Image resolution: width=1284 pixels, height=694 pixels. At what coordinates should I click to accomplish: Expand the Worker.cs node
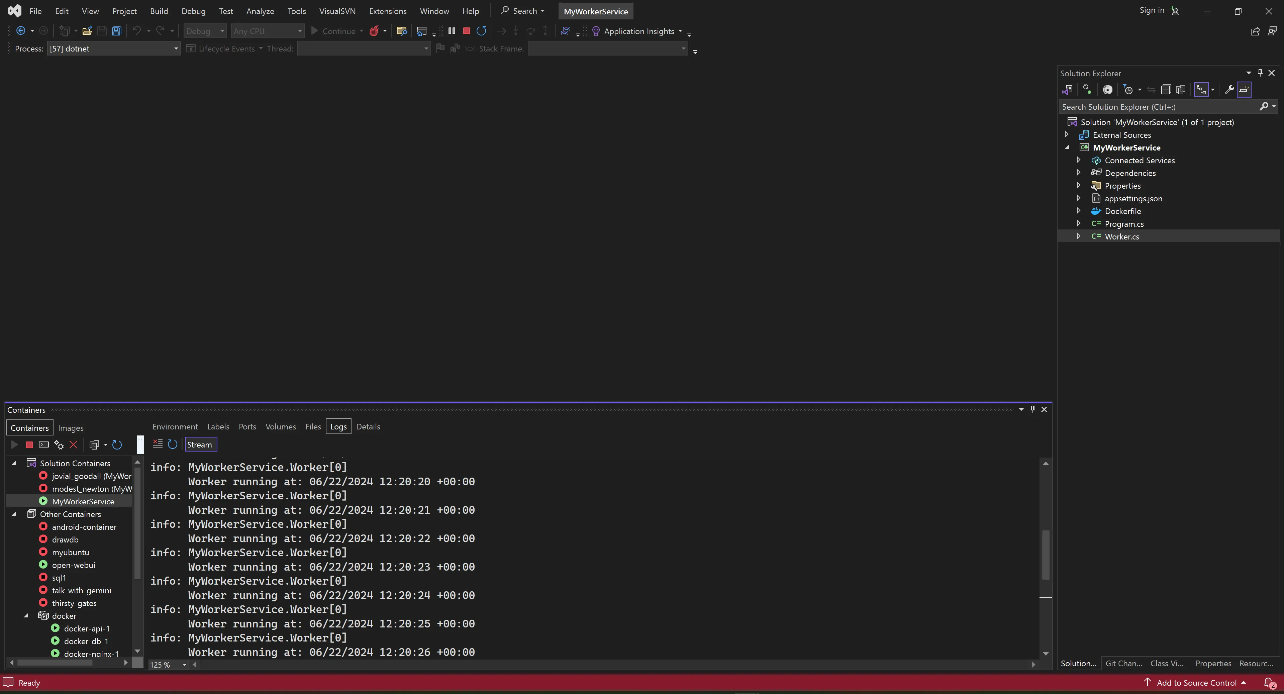point(1078,236)
